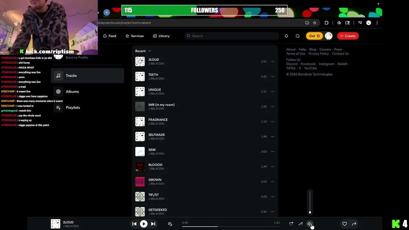Open the GROWN track cover thumbnail
The width and height of the screenshot is (409, 230).
coord(140,181)
